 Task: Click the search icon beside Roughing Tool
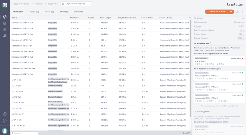click(x=211, y=43)
